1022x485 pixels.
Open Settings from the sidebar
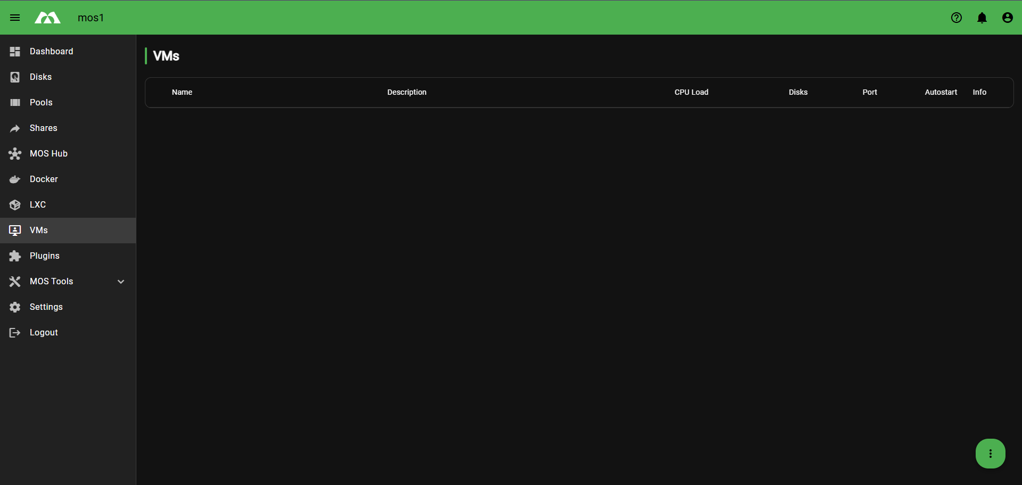46,307
